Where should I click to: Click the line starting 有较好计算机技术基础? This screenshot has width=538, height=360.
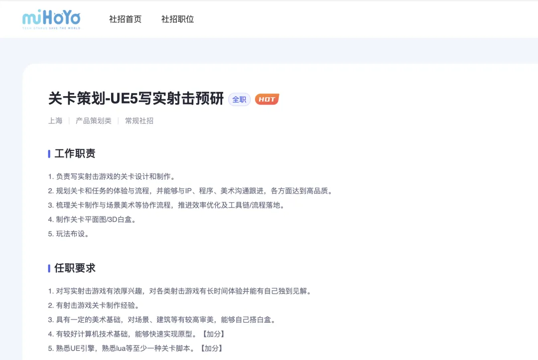pyautogui.click(x=136, y=334)
